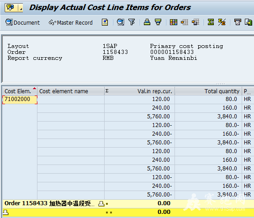Open the menu dropdown arrow beside title icon
This screenshot has width=254, height=218.
pos(21,8)
